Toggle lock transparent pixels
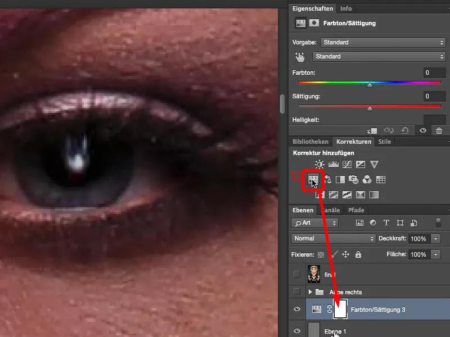450x337 pixels. pyautogui.click(x=321, y=254)
